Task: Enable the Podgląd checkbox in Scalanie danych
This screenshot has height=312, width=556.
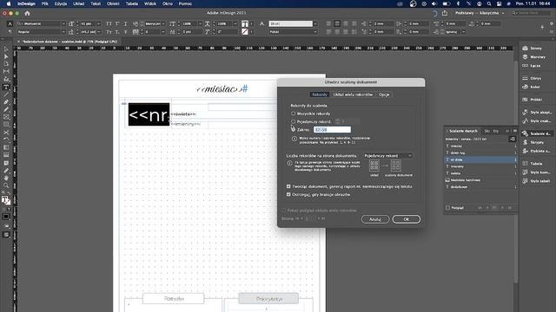Action: [x=448, y=208]
